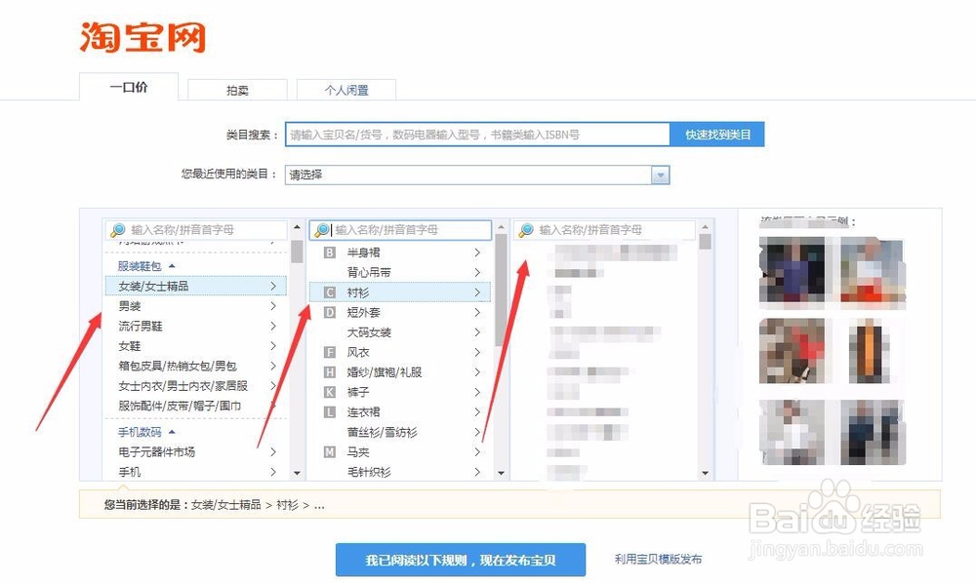Open the 您最近使用的类目 dropdown

point(477,175)
